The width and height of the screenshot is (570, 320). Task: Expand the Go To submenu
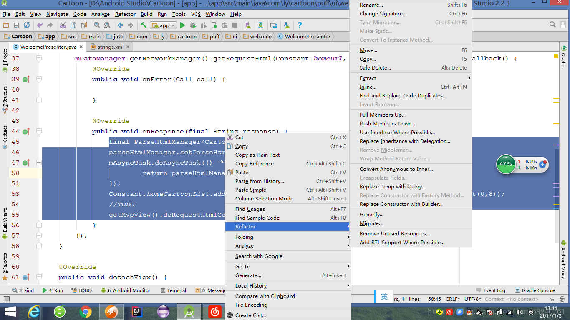point(288,267)
